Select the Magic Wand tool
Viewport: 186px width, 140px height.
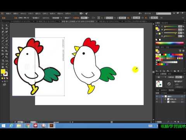3,28
